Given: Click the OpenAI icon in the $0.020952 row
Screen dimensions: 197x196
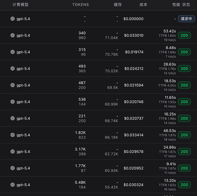Looking at the screenshot, I should (x=13, y=168).
